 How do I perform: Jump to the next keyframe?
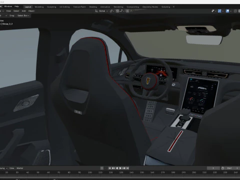[124, 168]
